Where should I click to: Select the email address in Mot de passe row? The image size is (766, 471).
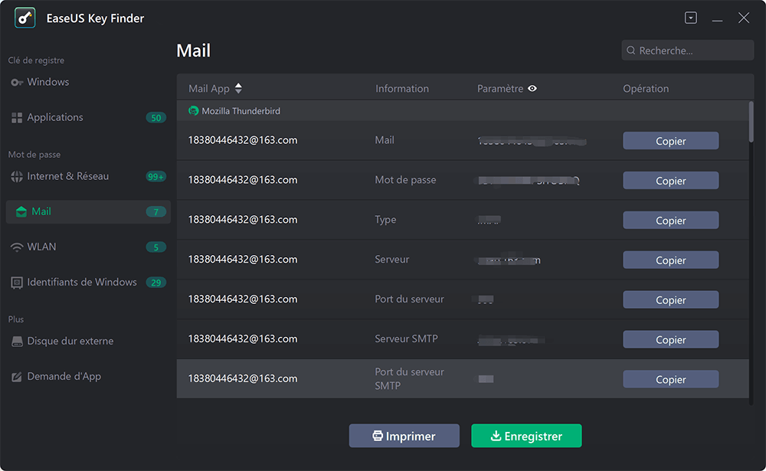click(242, 180)
